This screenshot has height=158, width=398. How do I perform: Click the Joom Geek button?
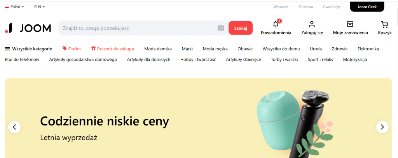coord(367,7)
